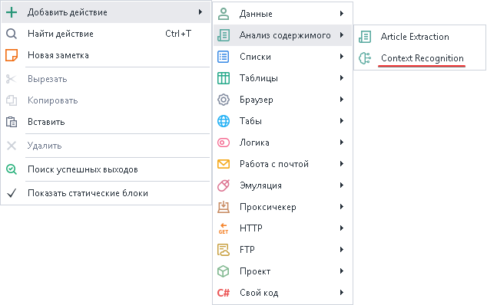Click the blue list icon beside Списки
This screenshot has width=487, height=305.
(224, 57)
